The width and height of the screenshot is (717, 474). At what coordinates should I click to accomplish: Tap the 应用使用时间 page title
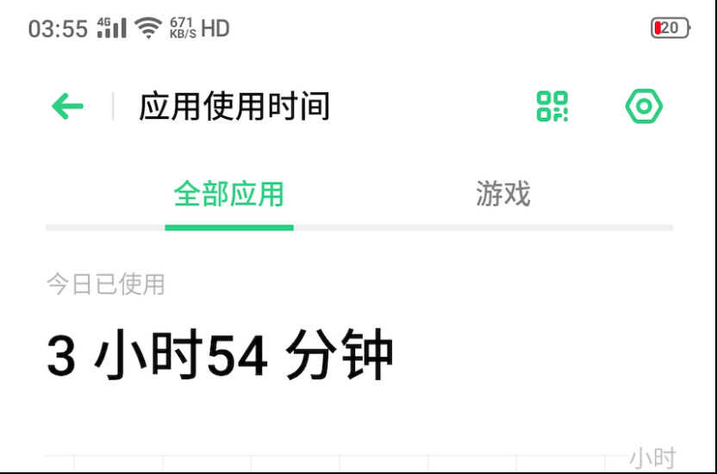[x=234, y=106]
